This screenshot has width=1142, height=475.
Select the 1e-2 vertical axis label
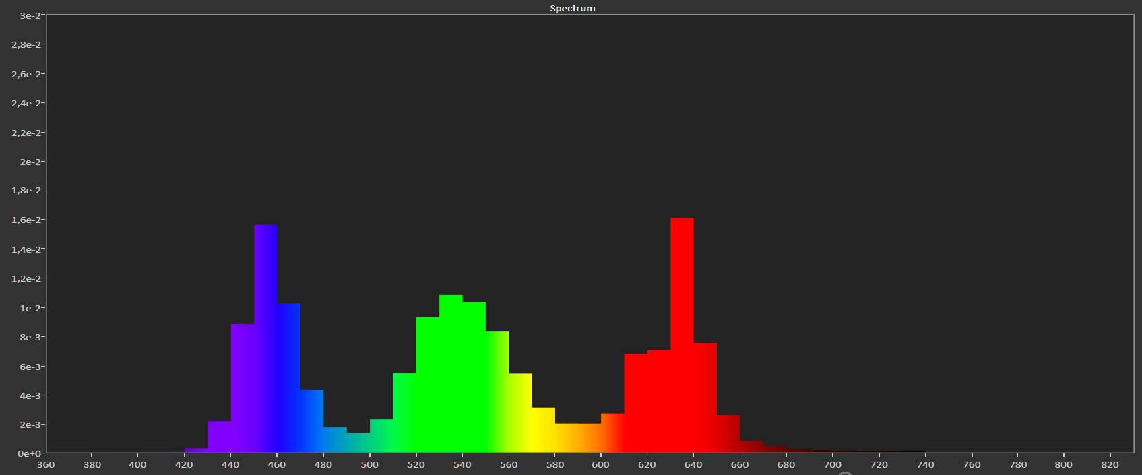tap(30, 308)
